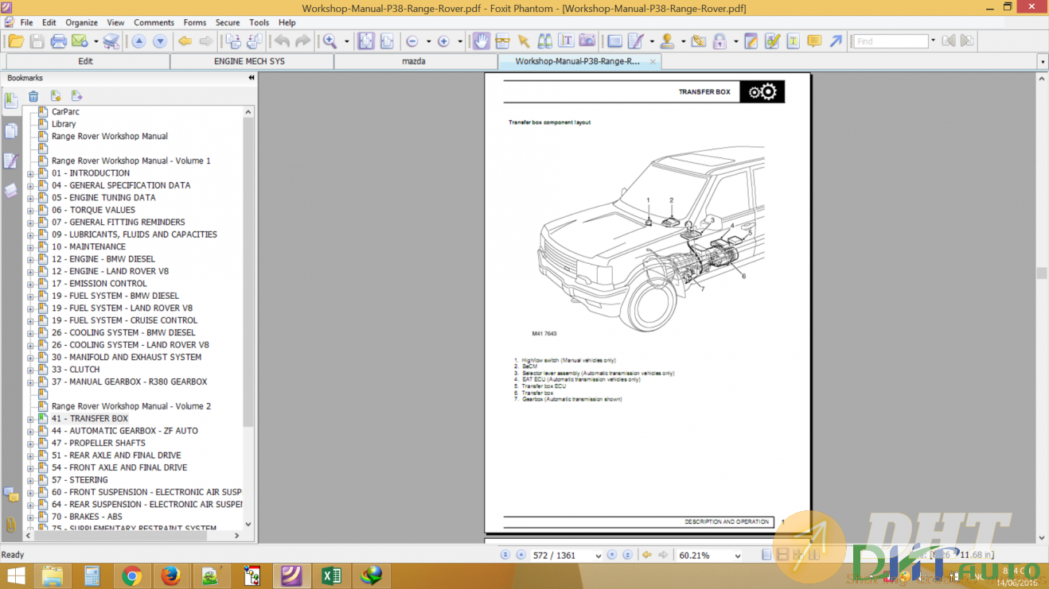Expand the 33 - CLUTCH bookmark
This screenshot has width=1049, height=589.
pos(30,370)
